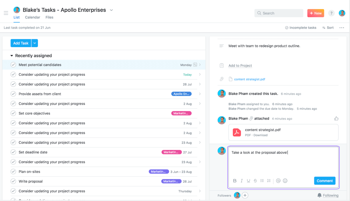Screen dimensions: 350x201
Task: Insert a bulleted list in comment
Action: click(262, 181)
